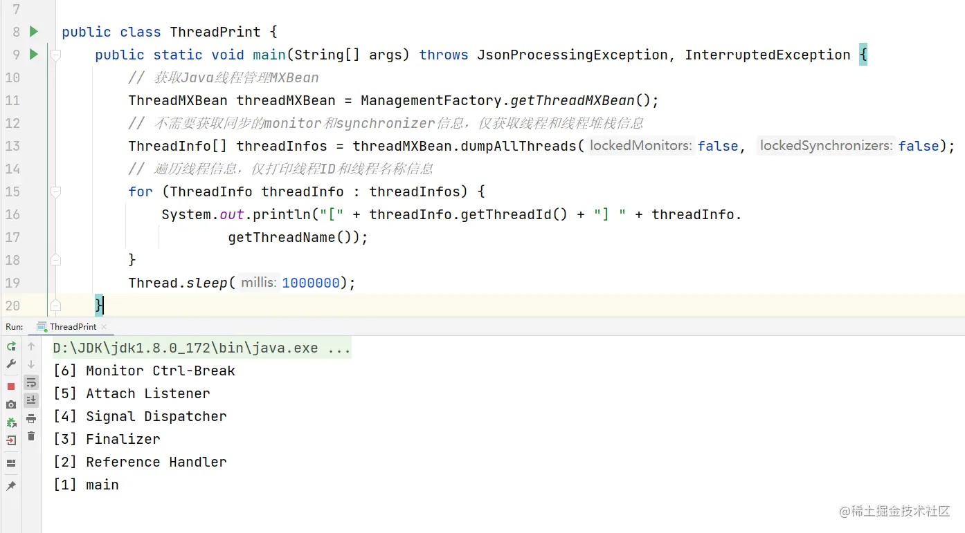Screen dimensions: 965x533
Task: Click the Exit icon in Run panel
Action: tap(11, 440)
